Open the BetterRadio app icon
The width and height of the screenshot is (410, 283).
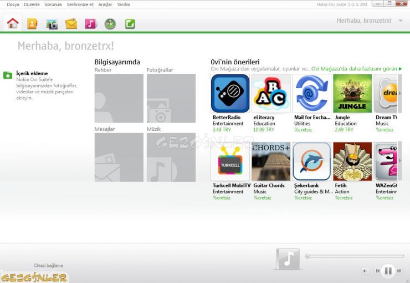coord(230,93)
